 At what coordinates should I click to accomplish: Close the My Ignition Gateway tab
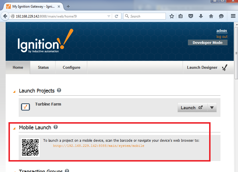click(x=59, y=7)
